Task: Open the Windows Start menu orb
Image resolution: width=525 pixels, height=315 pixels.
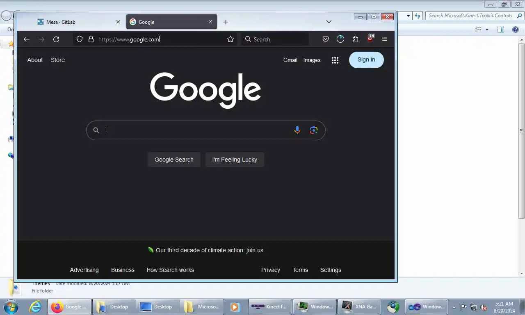Action: 11,306
